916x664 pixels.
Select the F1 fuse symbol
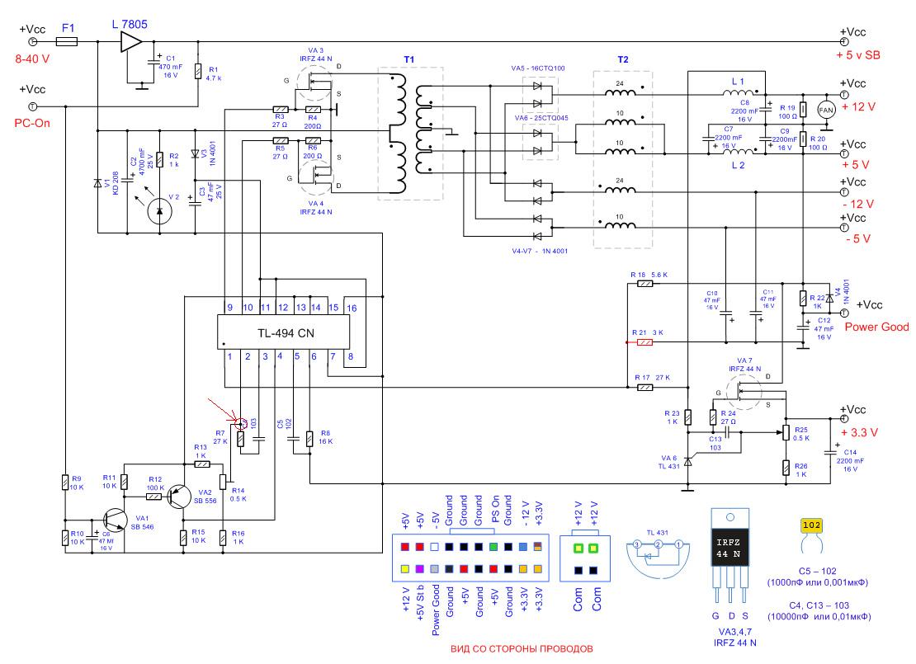tap(67, 40)
